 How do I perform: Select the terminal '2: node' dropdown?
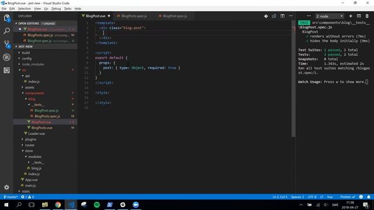tap(330, 16)
